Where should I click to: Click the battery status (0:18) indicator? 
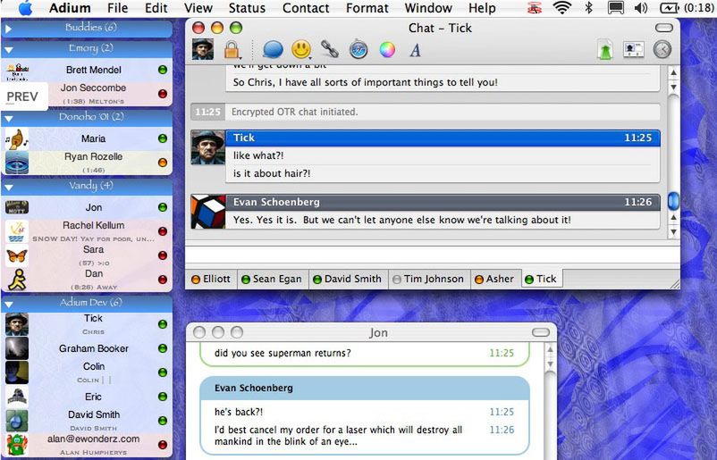(686, 8)
